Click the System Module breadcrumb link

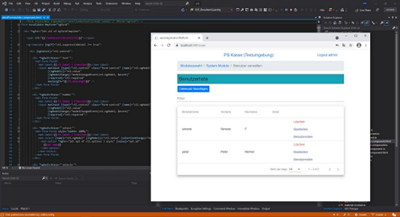point(218,66)
